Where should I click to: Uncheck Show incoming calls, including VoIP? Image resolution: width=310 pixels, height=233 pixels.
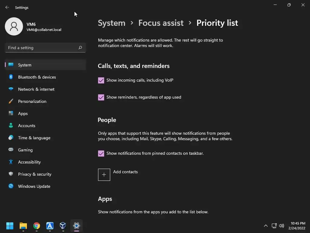click(x=101, y=80)
